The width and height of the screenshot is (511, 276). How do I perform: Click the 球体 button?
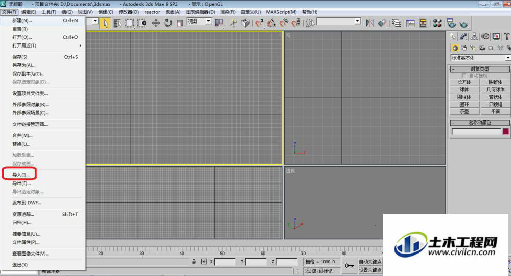click(464, 89)
